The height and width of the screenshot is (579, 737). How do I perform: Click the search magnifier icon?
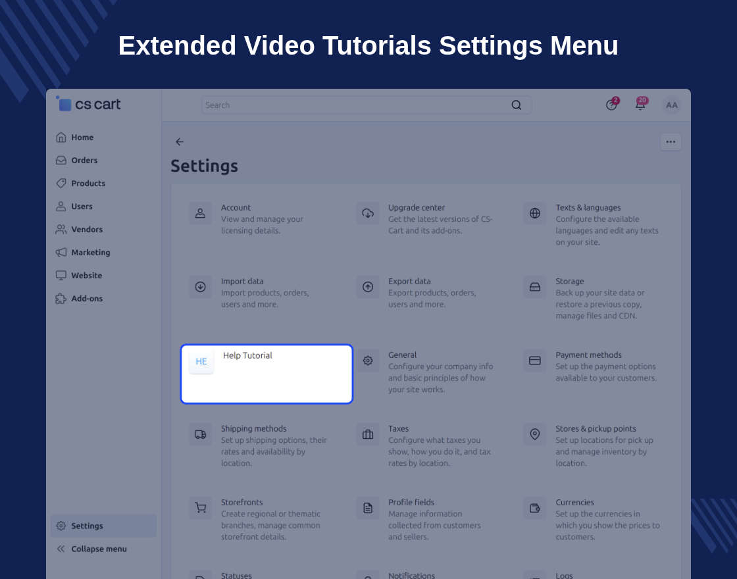(x=516, y=105)
